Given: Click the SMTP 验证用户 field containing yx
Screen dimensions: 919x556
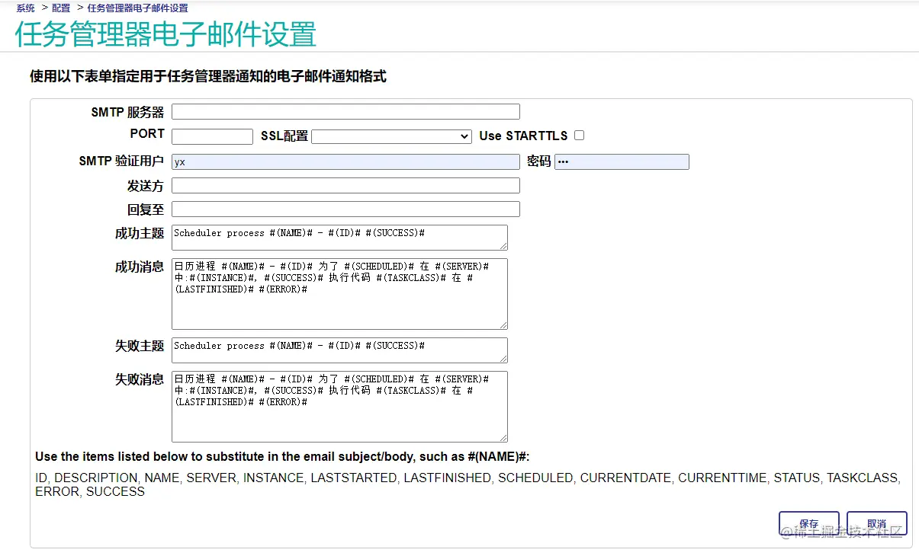Looking at the screenshot, I should [x=345, y=161].
